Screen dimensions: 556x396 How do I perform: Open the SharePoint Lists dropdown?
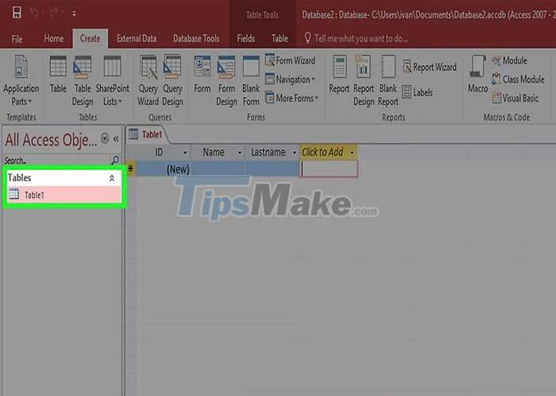(x=113, y=80)
